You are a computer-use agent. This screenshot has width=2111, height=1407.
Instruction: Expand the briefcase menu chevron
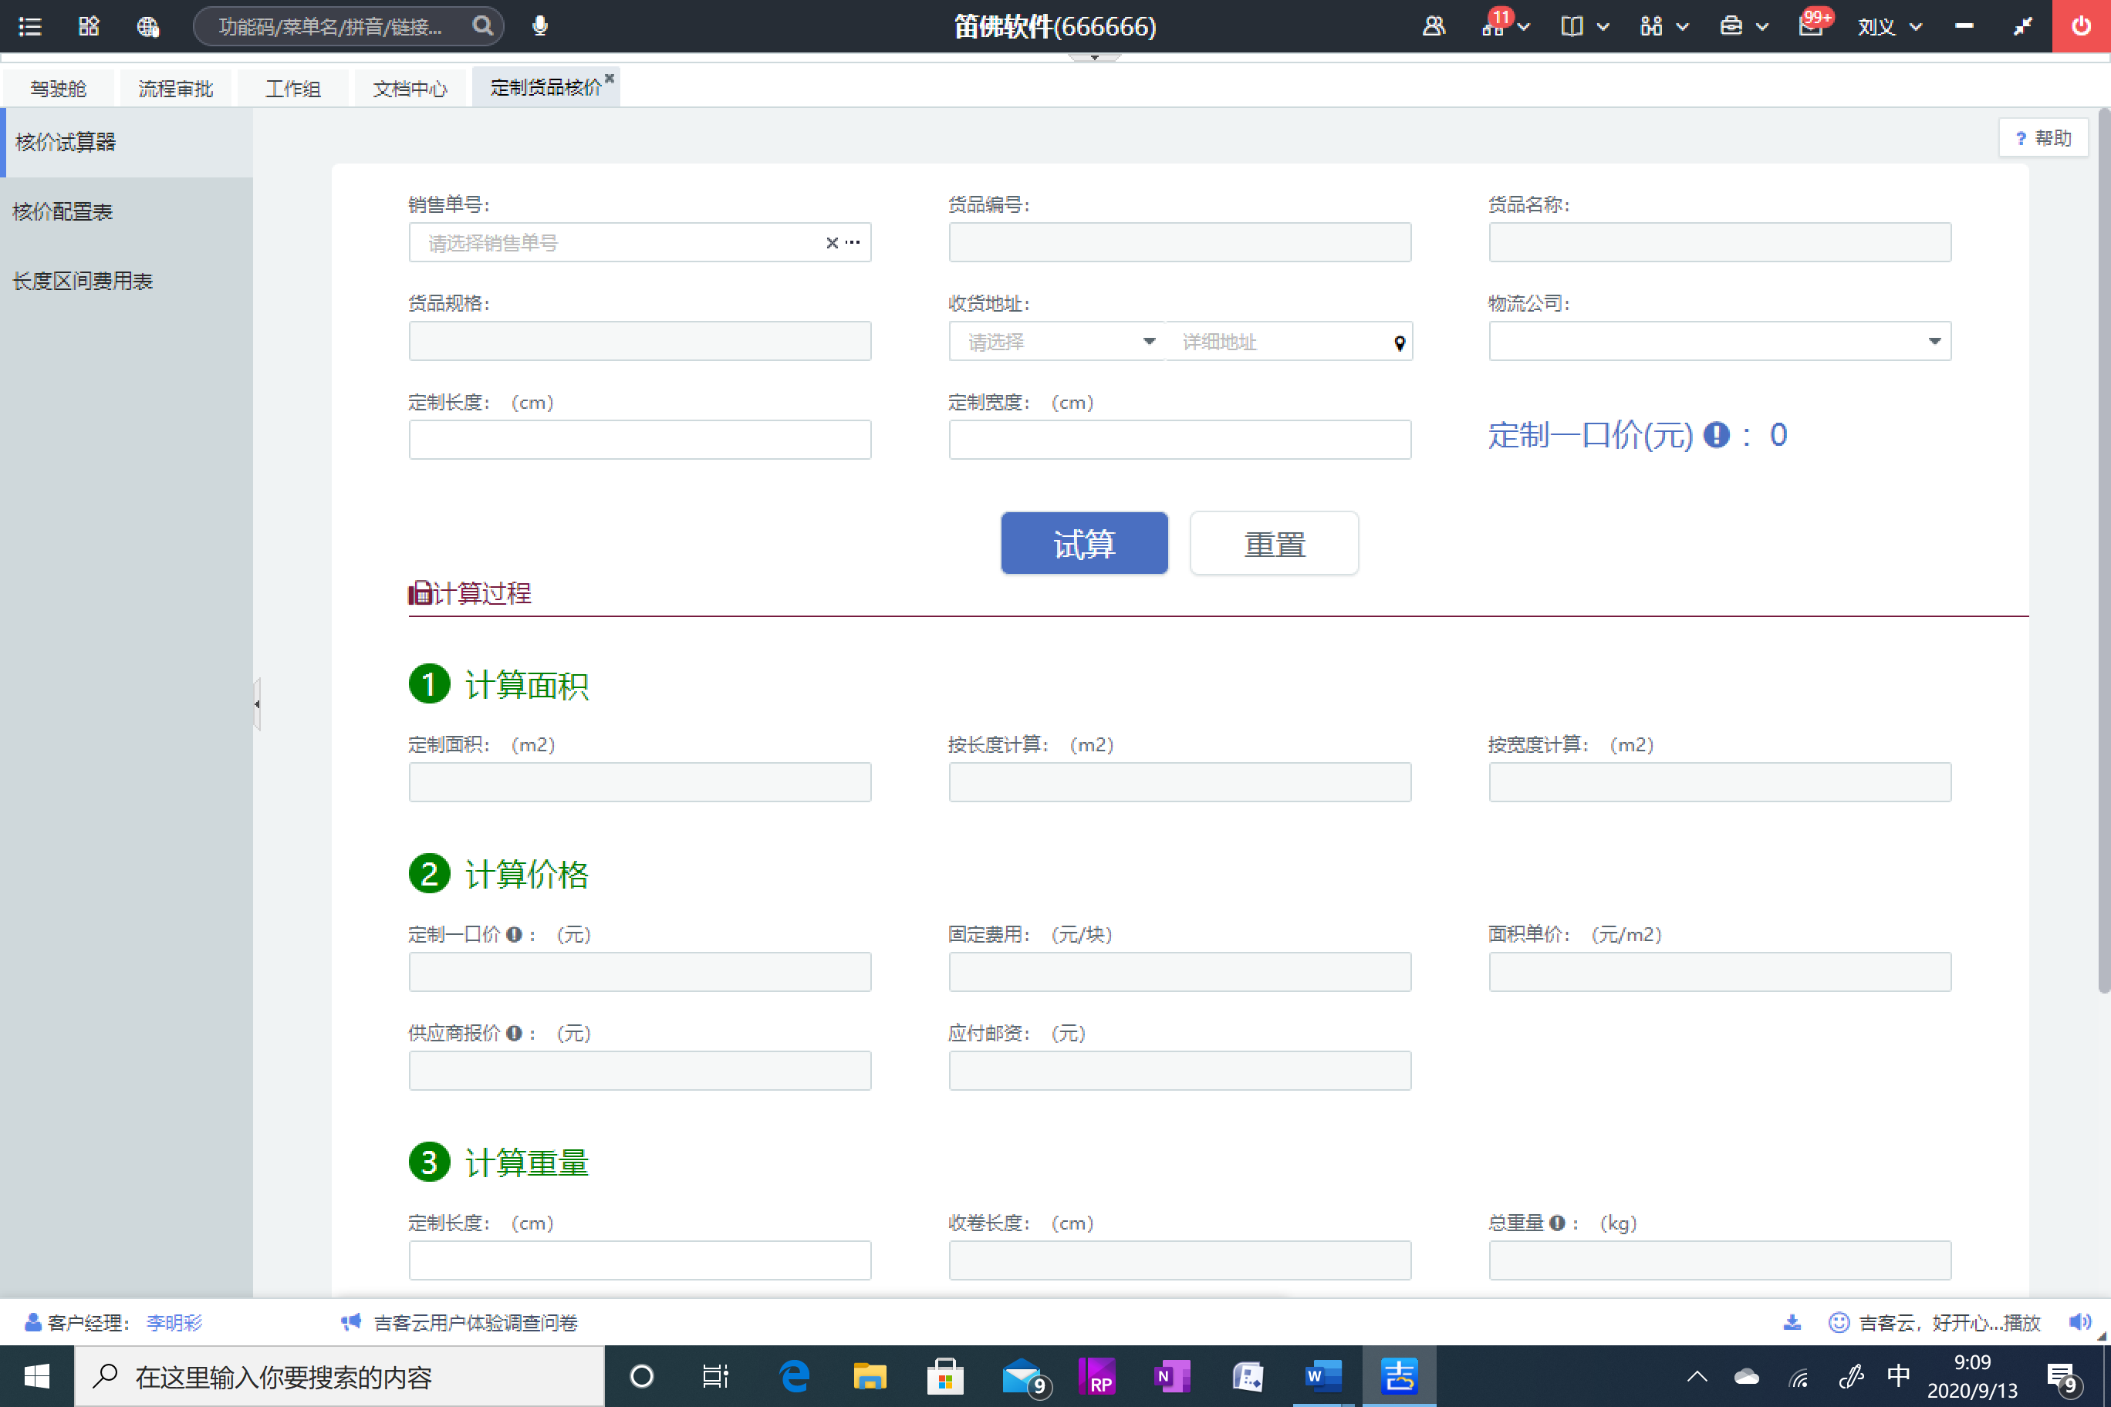click(x=1761, y=27)
